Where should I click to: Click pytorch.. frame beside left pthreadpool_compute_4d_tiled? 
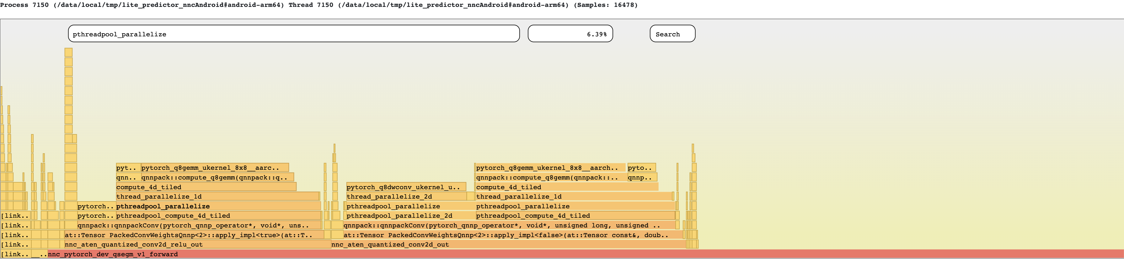coord(96,216)
